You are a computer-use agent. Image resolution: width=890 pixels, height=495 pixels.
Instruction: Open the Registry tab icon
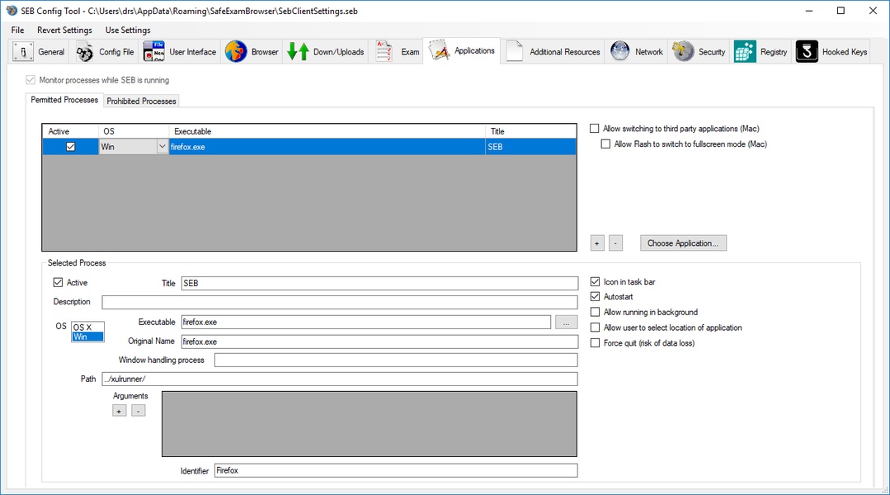click(x=745, y=52)
